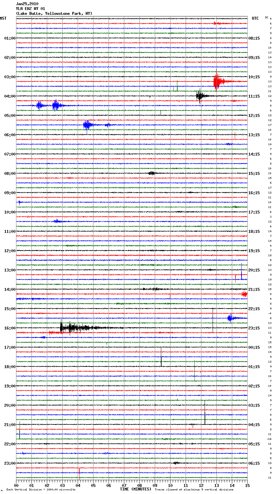The height and width of the screenshot is (494, 273).
Task: Click the UTC time zone header
Action: point(255,18)
